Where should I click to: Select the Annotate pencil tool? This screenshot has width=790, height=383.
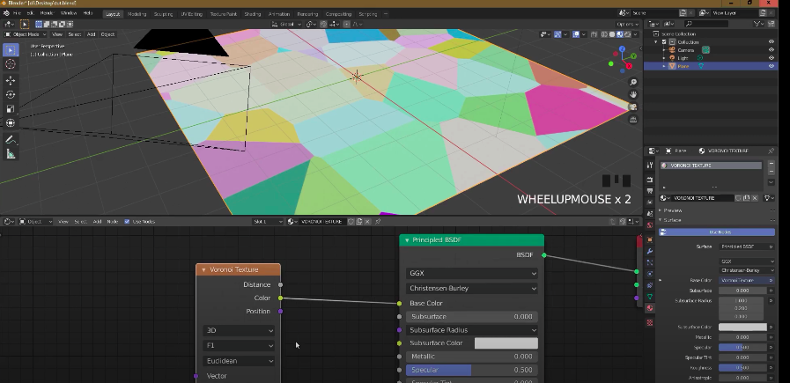point(11,140)
